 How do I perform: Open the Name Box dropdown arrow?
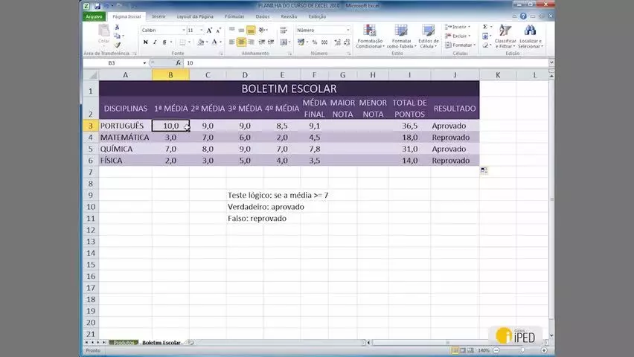pyautogui.click(x=144, y=63)
